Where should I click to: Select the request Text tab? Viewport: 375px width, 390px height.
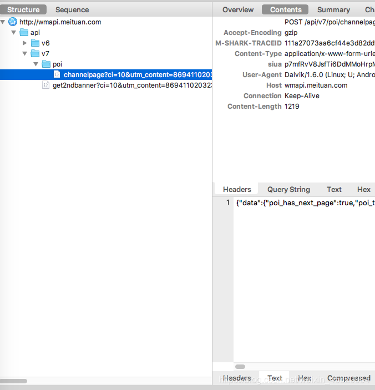point(334,189)
